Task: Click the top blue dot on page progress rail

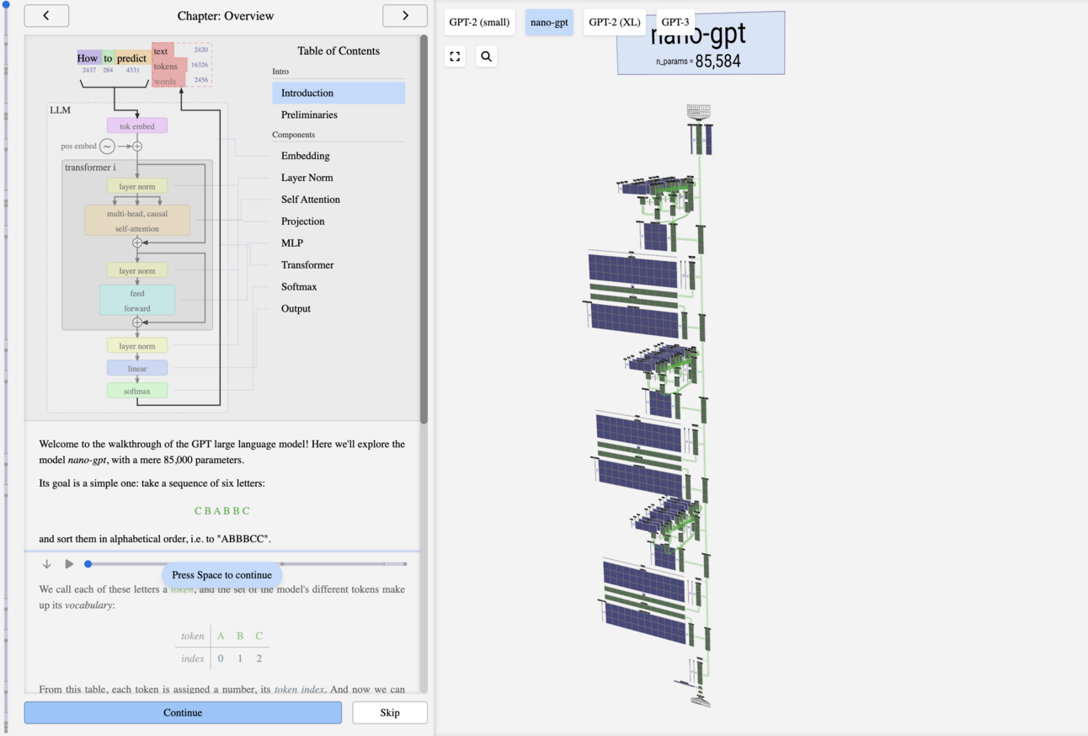Action: coord(6,4)
